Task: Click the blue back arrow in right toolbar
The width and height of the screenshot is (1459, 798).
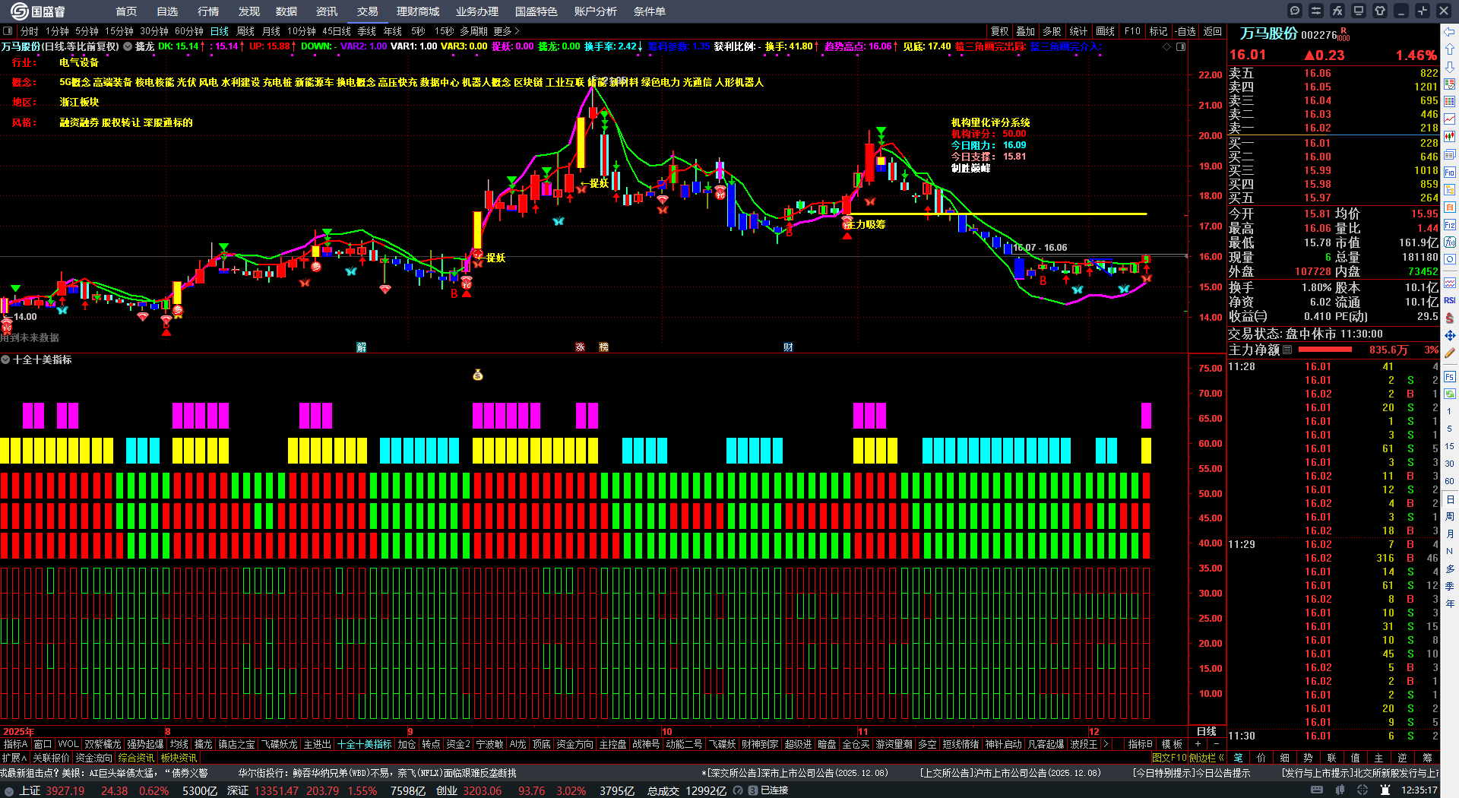Action: tap(1450, 32)
